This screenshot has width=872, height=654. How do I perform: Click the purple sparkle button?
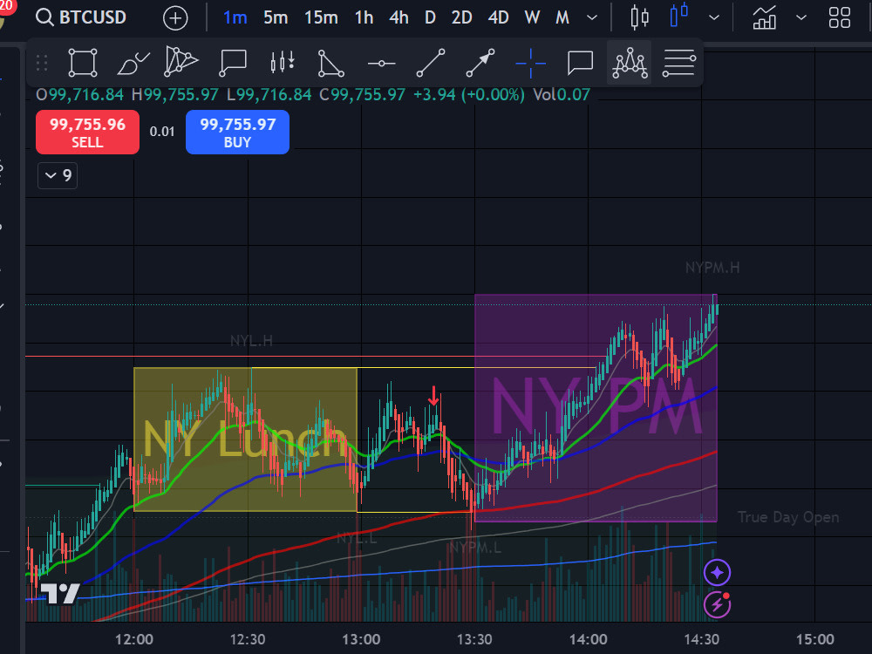click(717, 572)
